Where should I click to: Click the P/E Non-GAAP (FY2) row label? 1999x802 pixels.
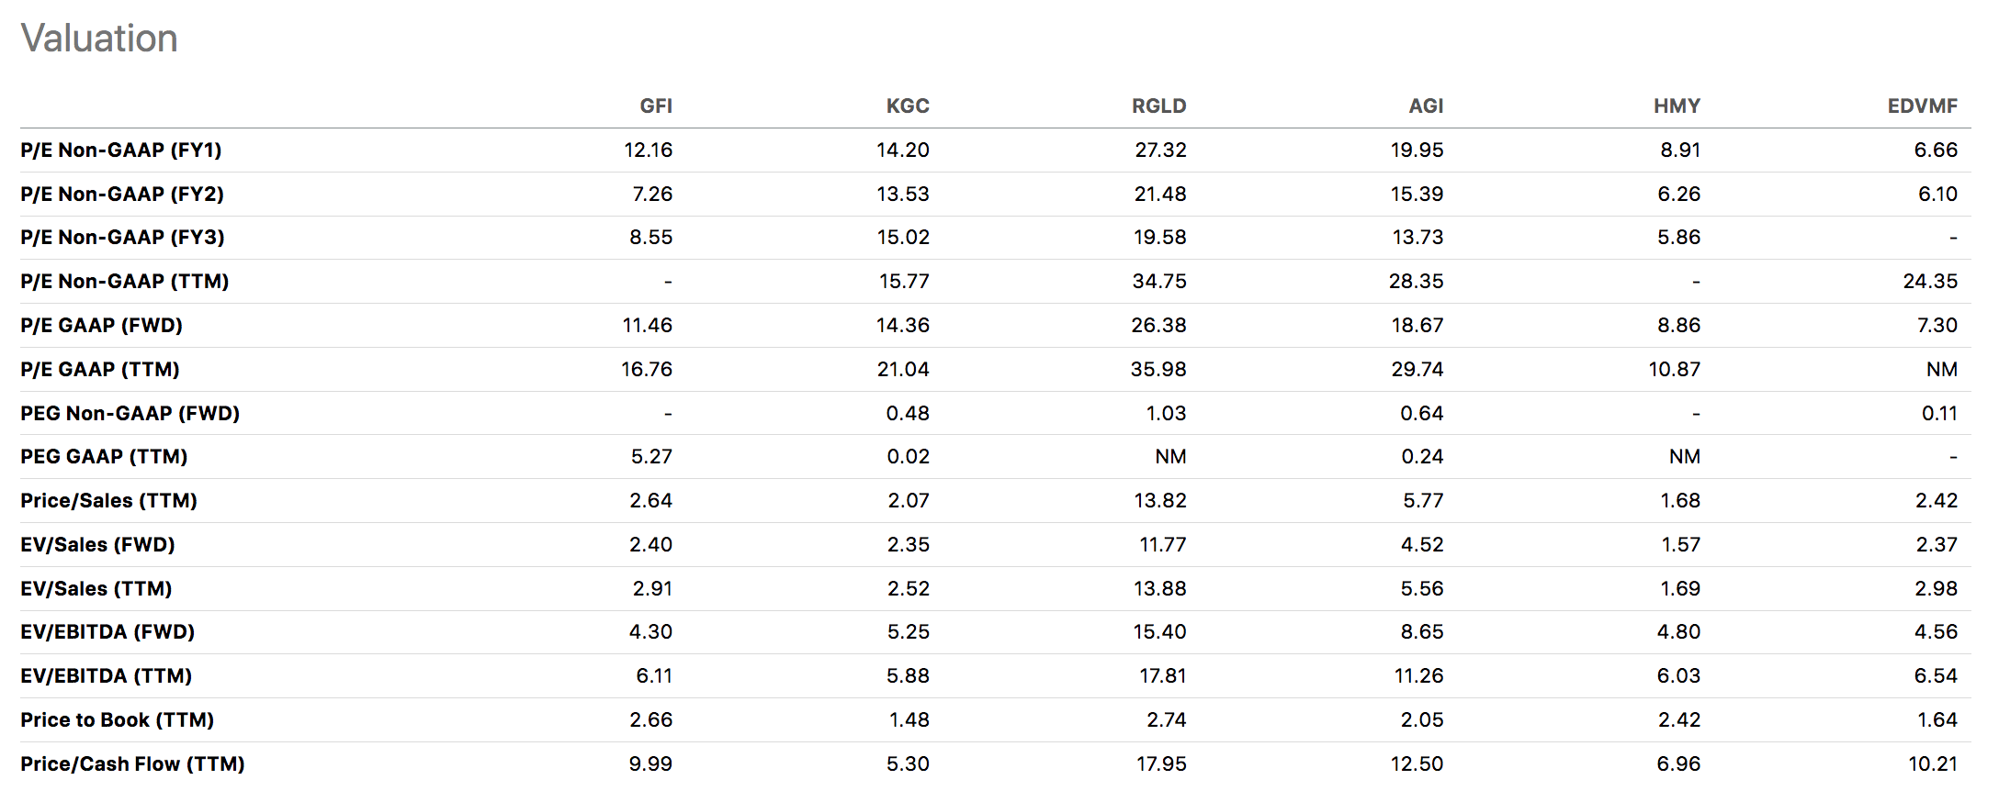pos(122,195)
